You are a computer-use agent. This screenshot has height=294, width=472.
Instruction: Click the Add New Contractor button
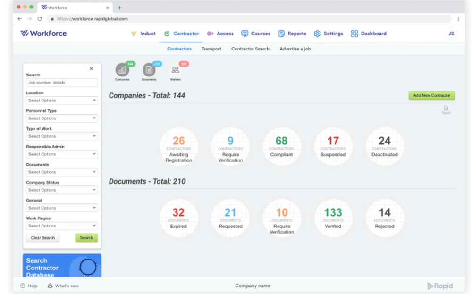click(x=431, y=95)
